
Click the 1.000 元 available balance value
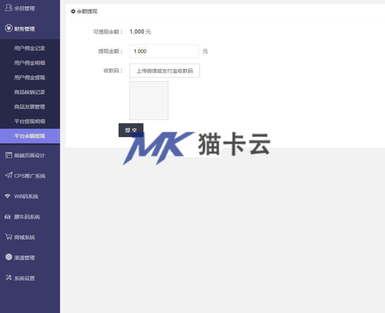(140, 32)
